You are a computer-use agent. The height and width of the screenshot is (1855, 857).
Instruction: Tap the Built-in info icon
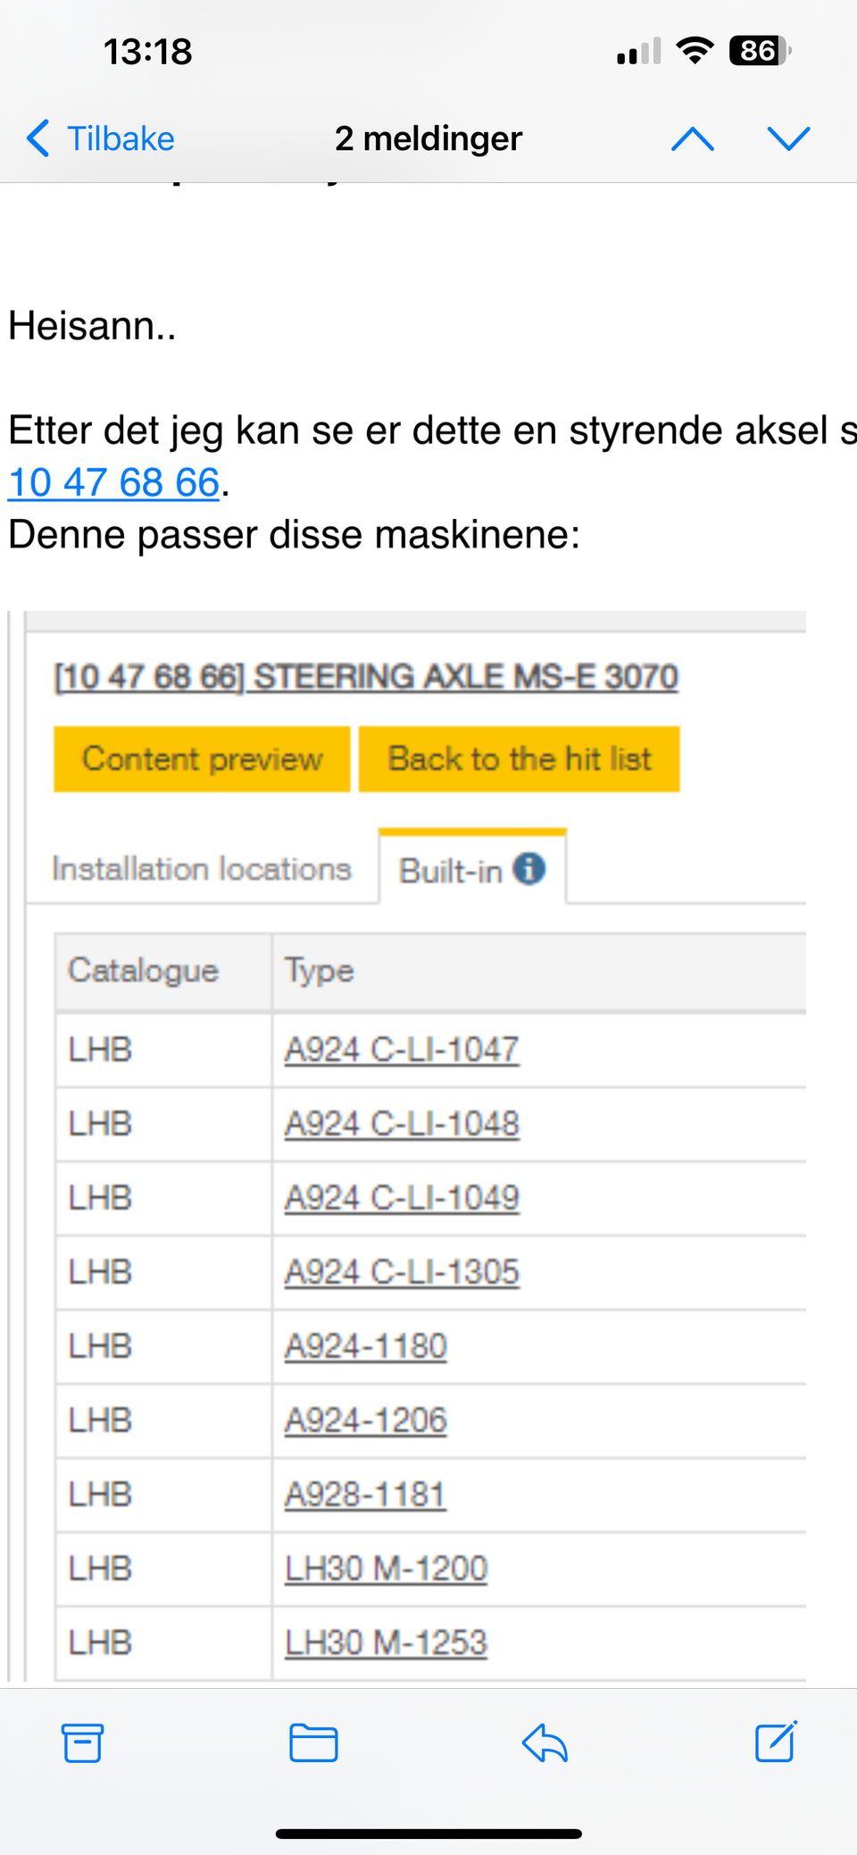529,868
